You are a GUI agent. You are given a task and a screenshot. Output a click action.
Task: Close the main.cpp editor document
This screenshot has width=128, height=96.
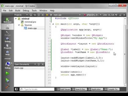(x=124, y=15)
